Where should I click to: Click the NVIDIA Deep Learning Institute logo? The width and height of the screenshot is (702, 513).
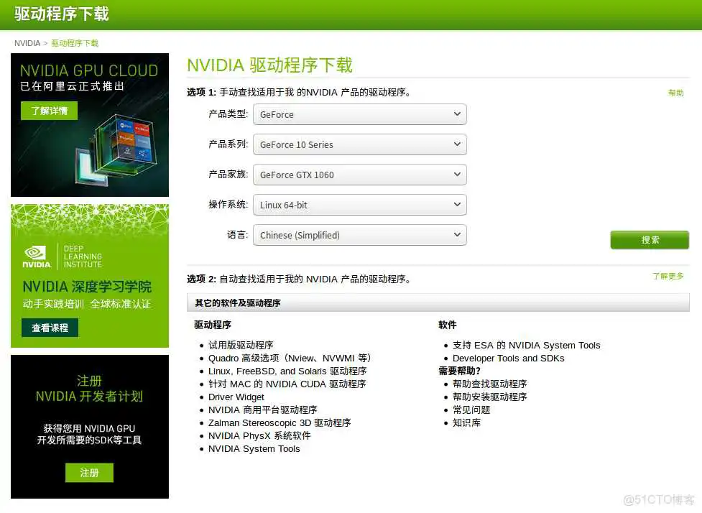pos(58,256)
